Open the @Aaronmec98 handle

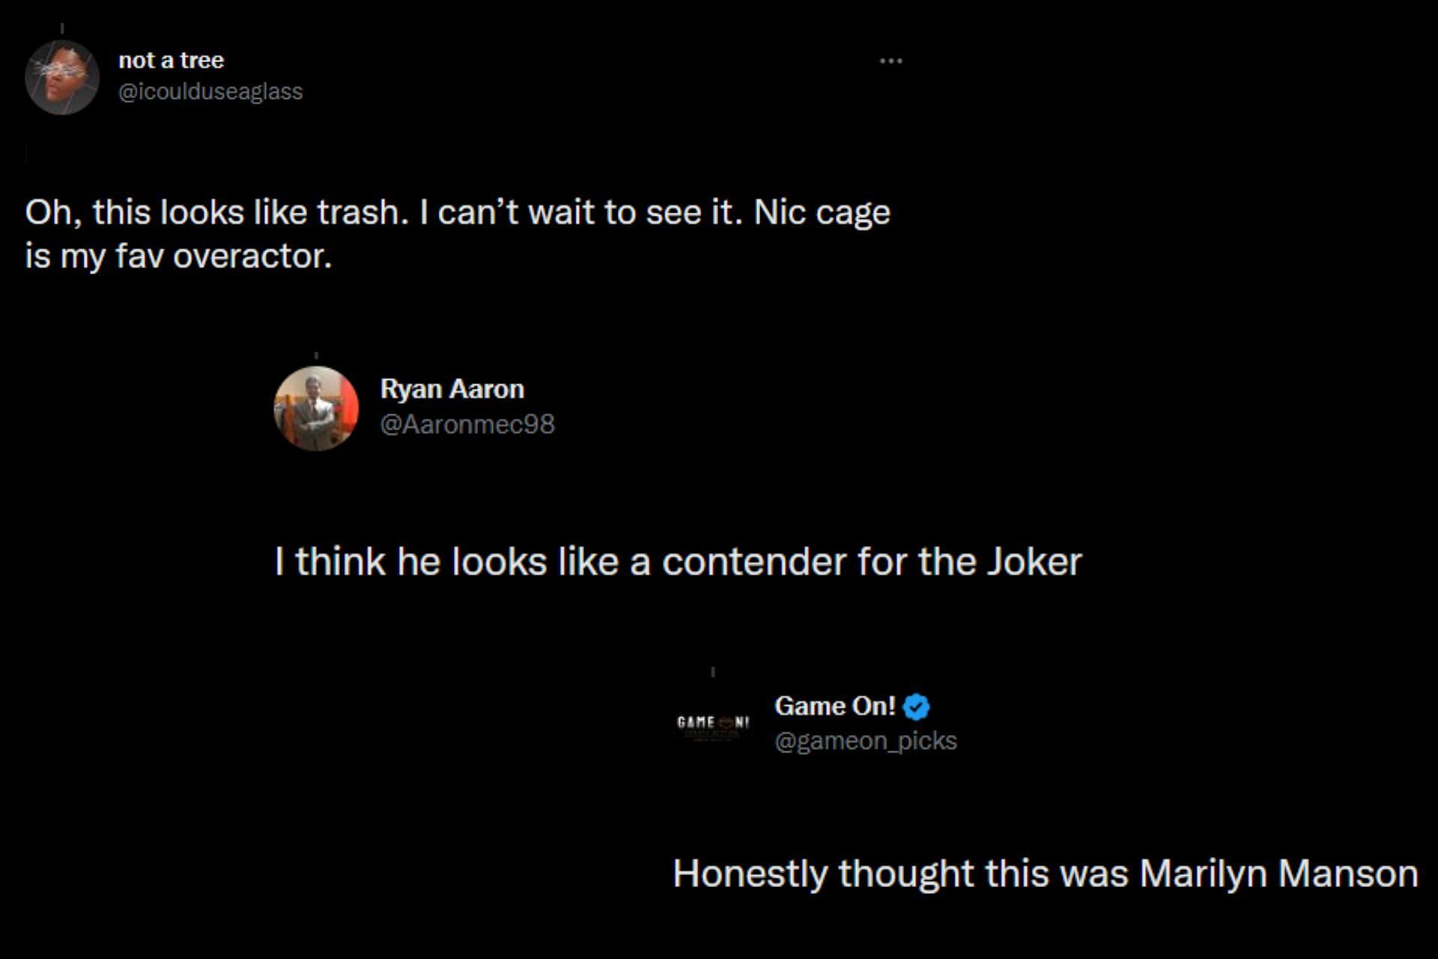(x=467, y=424)
